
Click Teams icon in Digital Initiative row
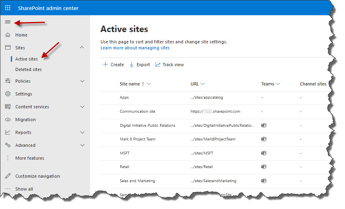264,125
